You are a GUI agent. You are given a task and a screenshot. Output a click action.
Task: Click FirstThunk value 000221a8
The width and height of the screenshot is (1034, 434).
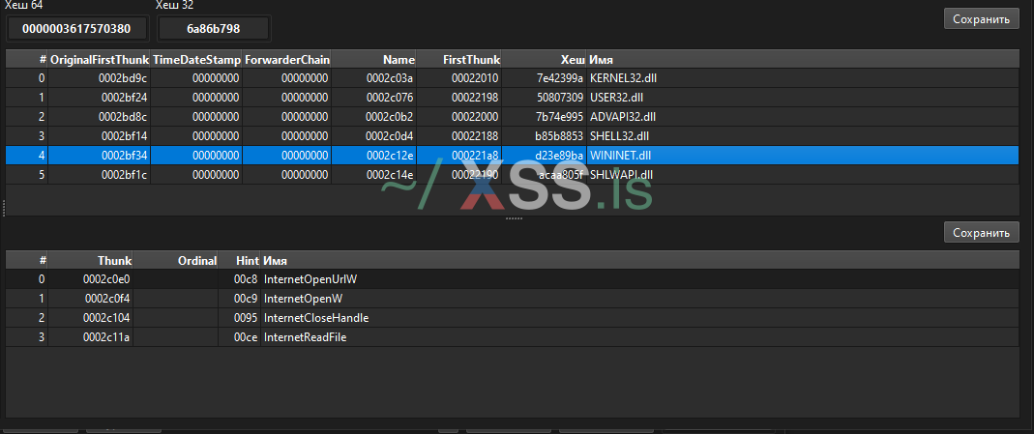(x=475, y=156)
